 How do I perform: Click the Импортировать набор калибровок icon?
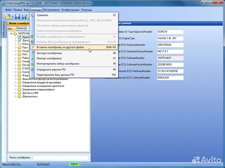pos(32,63)
